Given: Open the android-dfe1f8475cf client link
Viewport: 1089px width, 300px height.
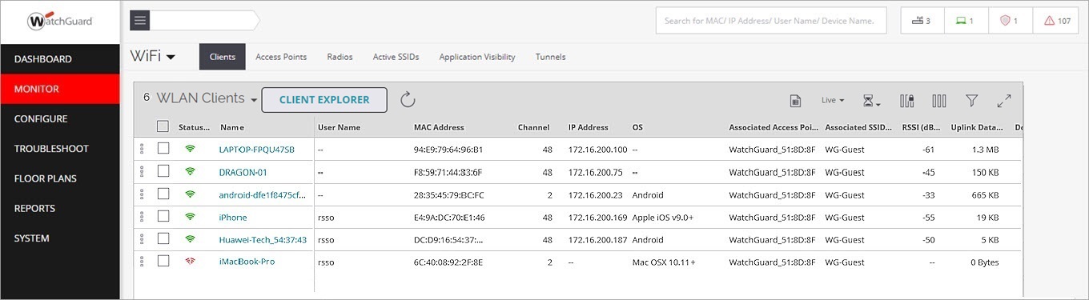Looking at the screenshot, I should (262, 194).
